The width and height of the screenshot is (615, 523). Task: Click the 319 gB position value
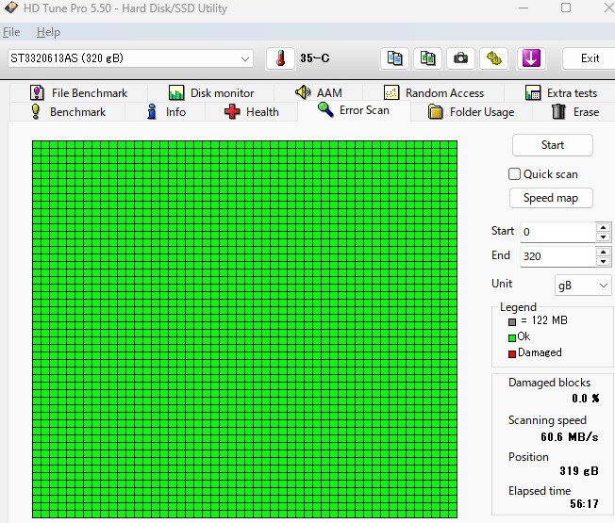click(x=579, y=470)
